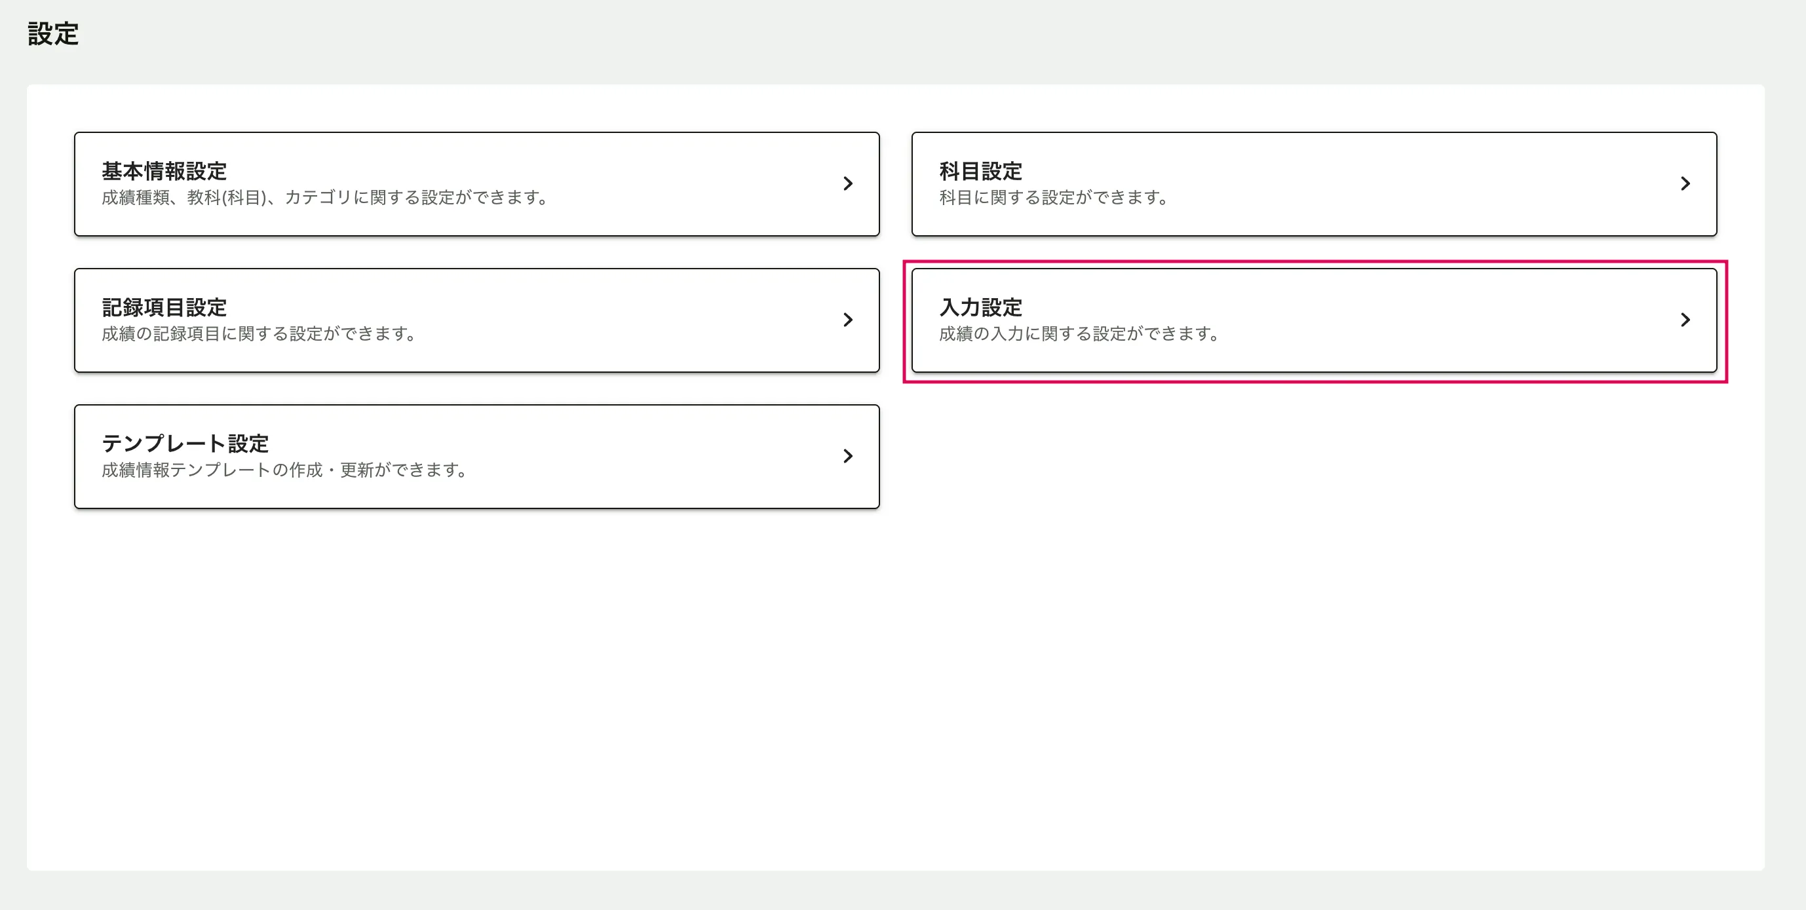Open テンプレート設定 by its title
Image resolution: width=1806 pixels, height=910 pixels.
pos(185,443)
